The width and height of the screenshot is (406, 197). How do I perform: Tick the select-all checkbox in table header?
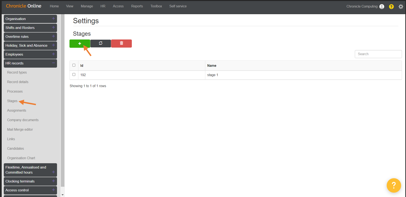point(74,65)
